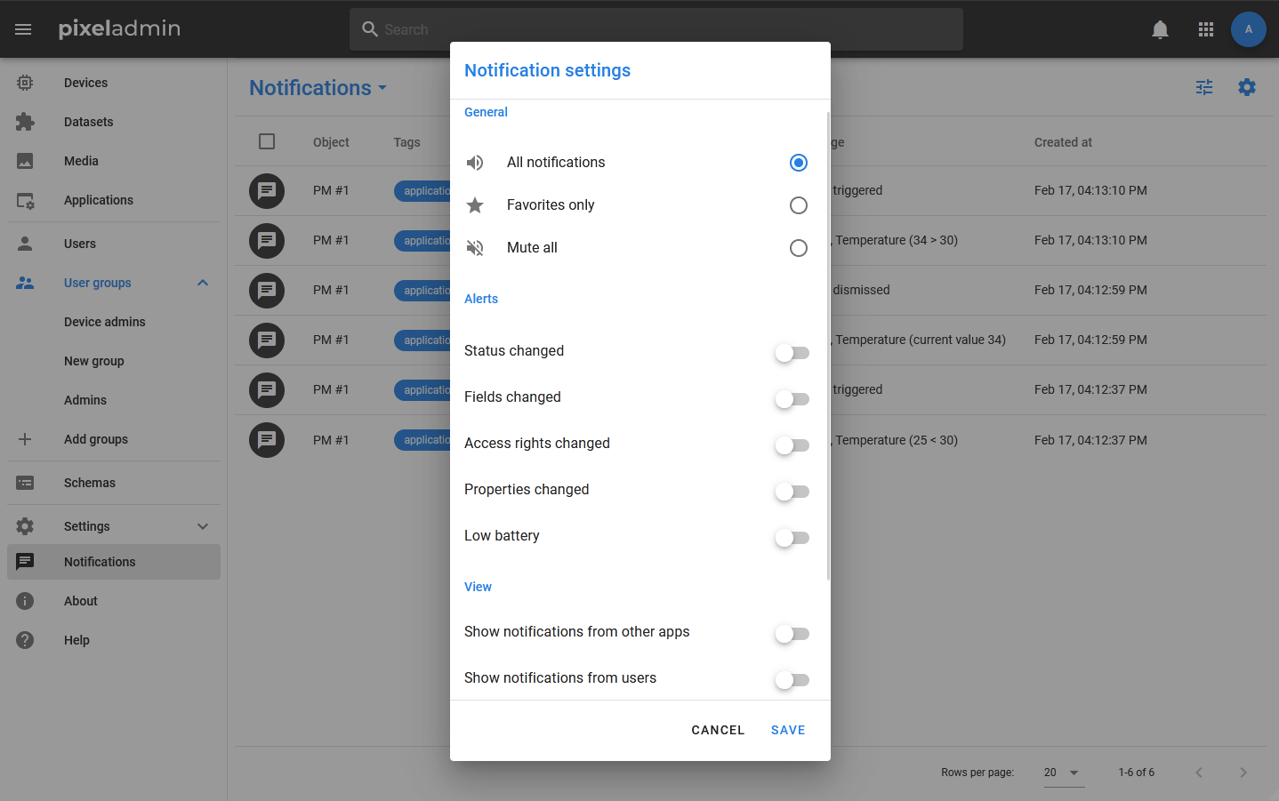Click the blue settings gear icon
Viewport: 1279px width, 801px height.
coord(1247,87)
